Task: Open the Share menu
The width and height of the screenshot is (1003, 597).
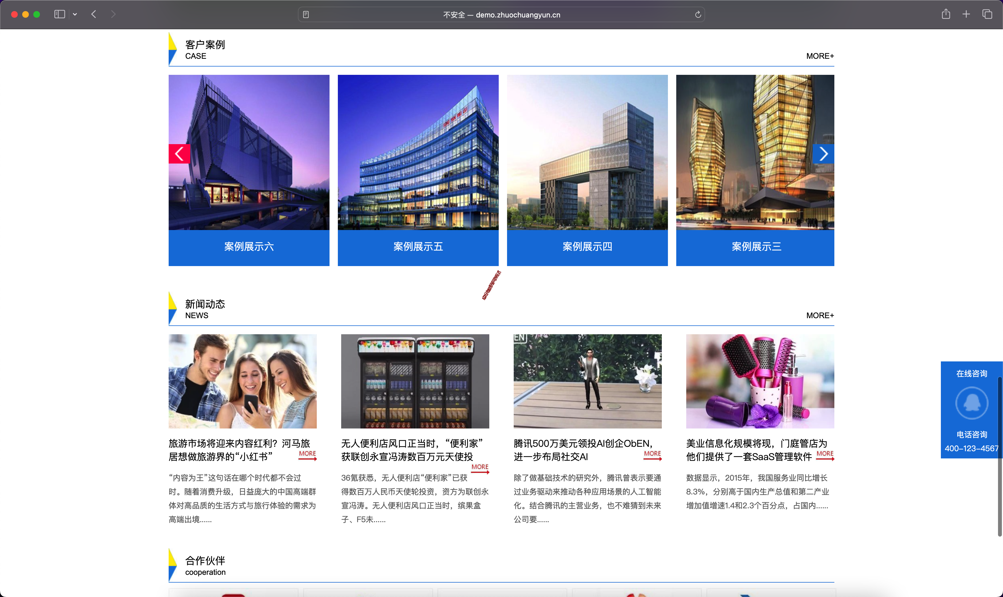Action: click(x=946, y=14)
